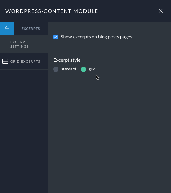Select the standard excerpt style radio
This screenshot has height=193, width=171.
tap(56, 69)
